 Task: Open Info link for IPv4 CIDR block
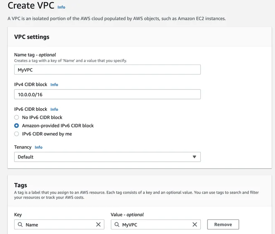click(54, 85)
